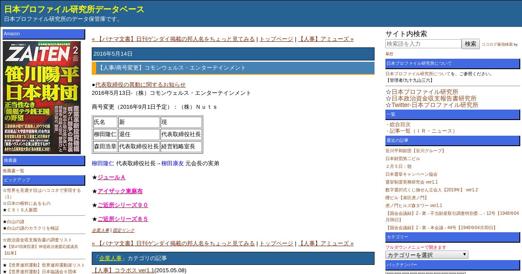Open the カテゴリーを選択 dropdown
Screen dimensions: 522x274
(427, 255)
